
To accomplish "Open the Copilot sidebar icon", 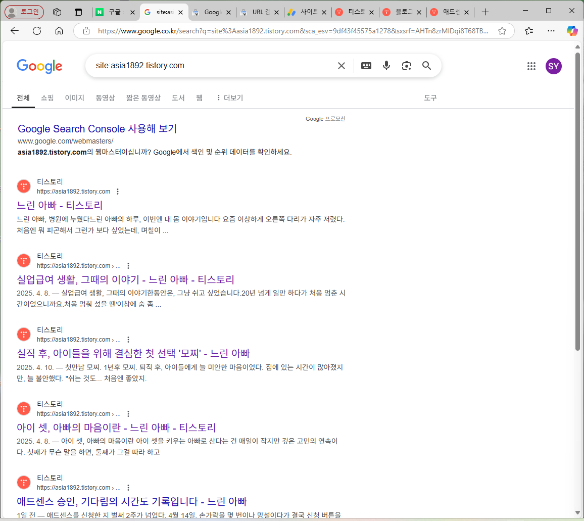I will [x=572, y=31].
